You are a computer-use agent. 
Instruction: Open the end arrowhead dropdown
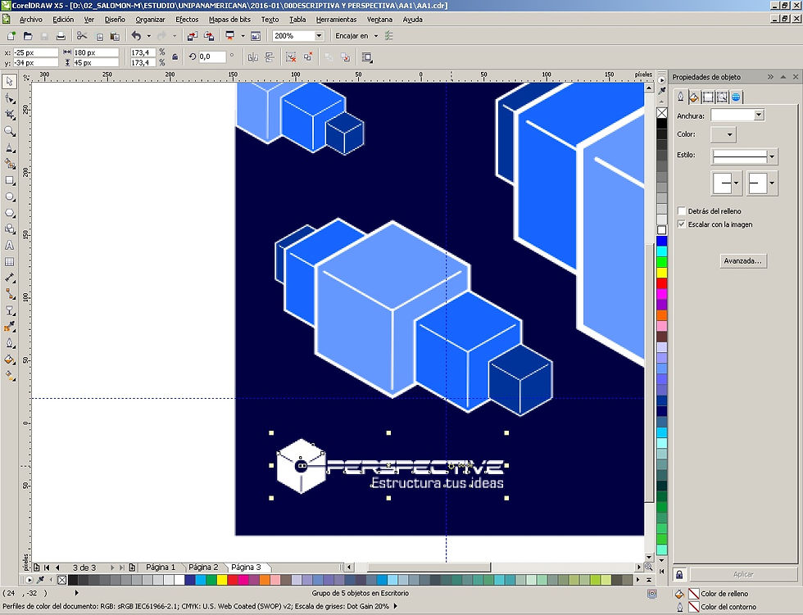point(762,183)
